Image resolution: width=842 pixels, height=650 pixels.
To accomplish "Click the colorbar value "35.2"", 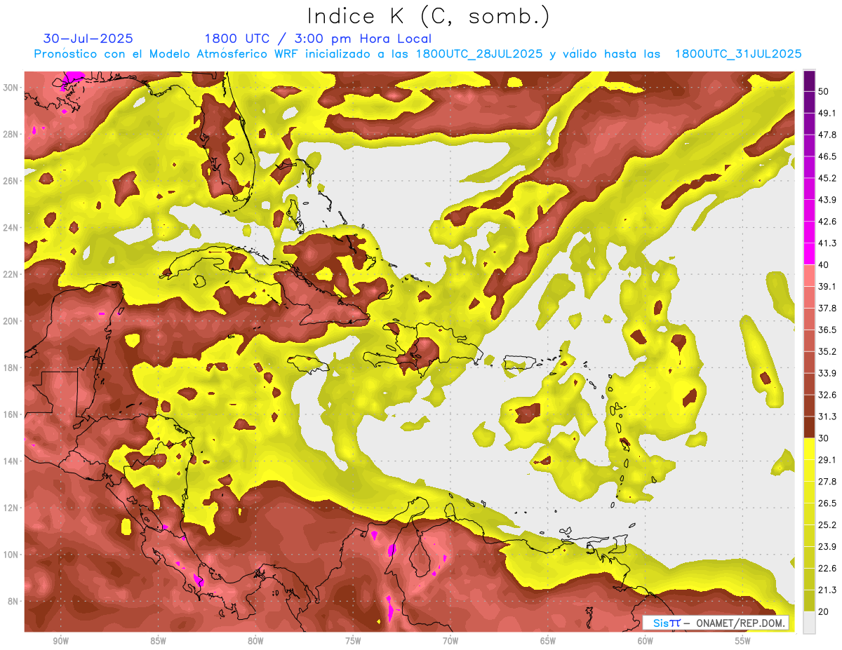I will coord(827,351).
